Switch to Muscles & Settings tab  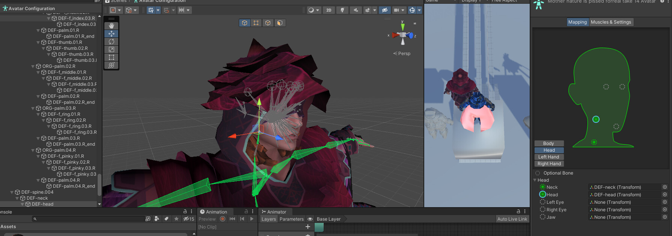611,22
